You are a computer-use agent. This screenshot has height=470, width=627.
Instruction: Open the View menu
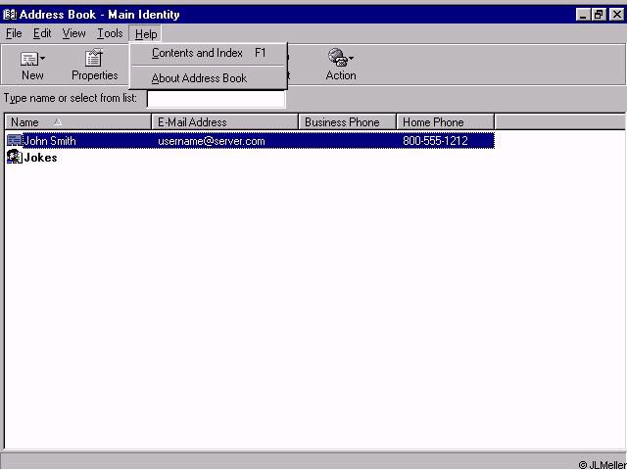[x=74, y=33]
